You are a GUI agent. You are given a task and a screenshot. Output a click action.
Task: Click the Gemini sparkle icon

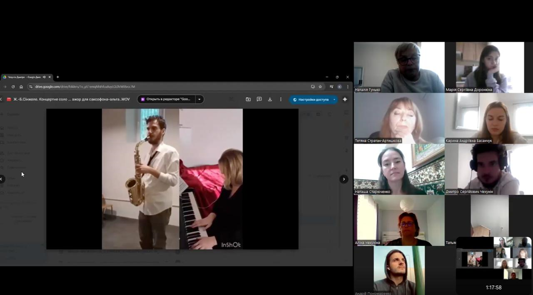point(345,99)
